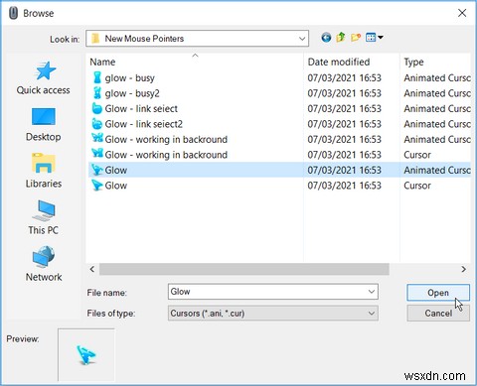477x386 pixels.
Task: Expand the File name dropdown arrow
Action: point(372,292)
